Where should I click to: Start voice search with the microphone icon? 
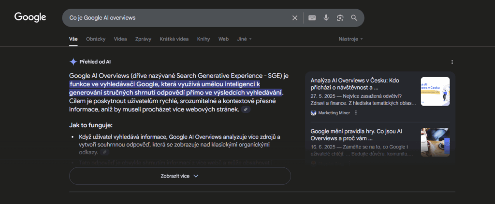326,18
